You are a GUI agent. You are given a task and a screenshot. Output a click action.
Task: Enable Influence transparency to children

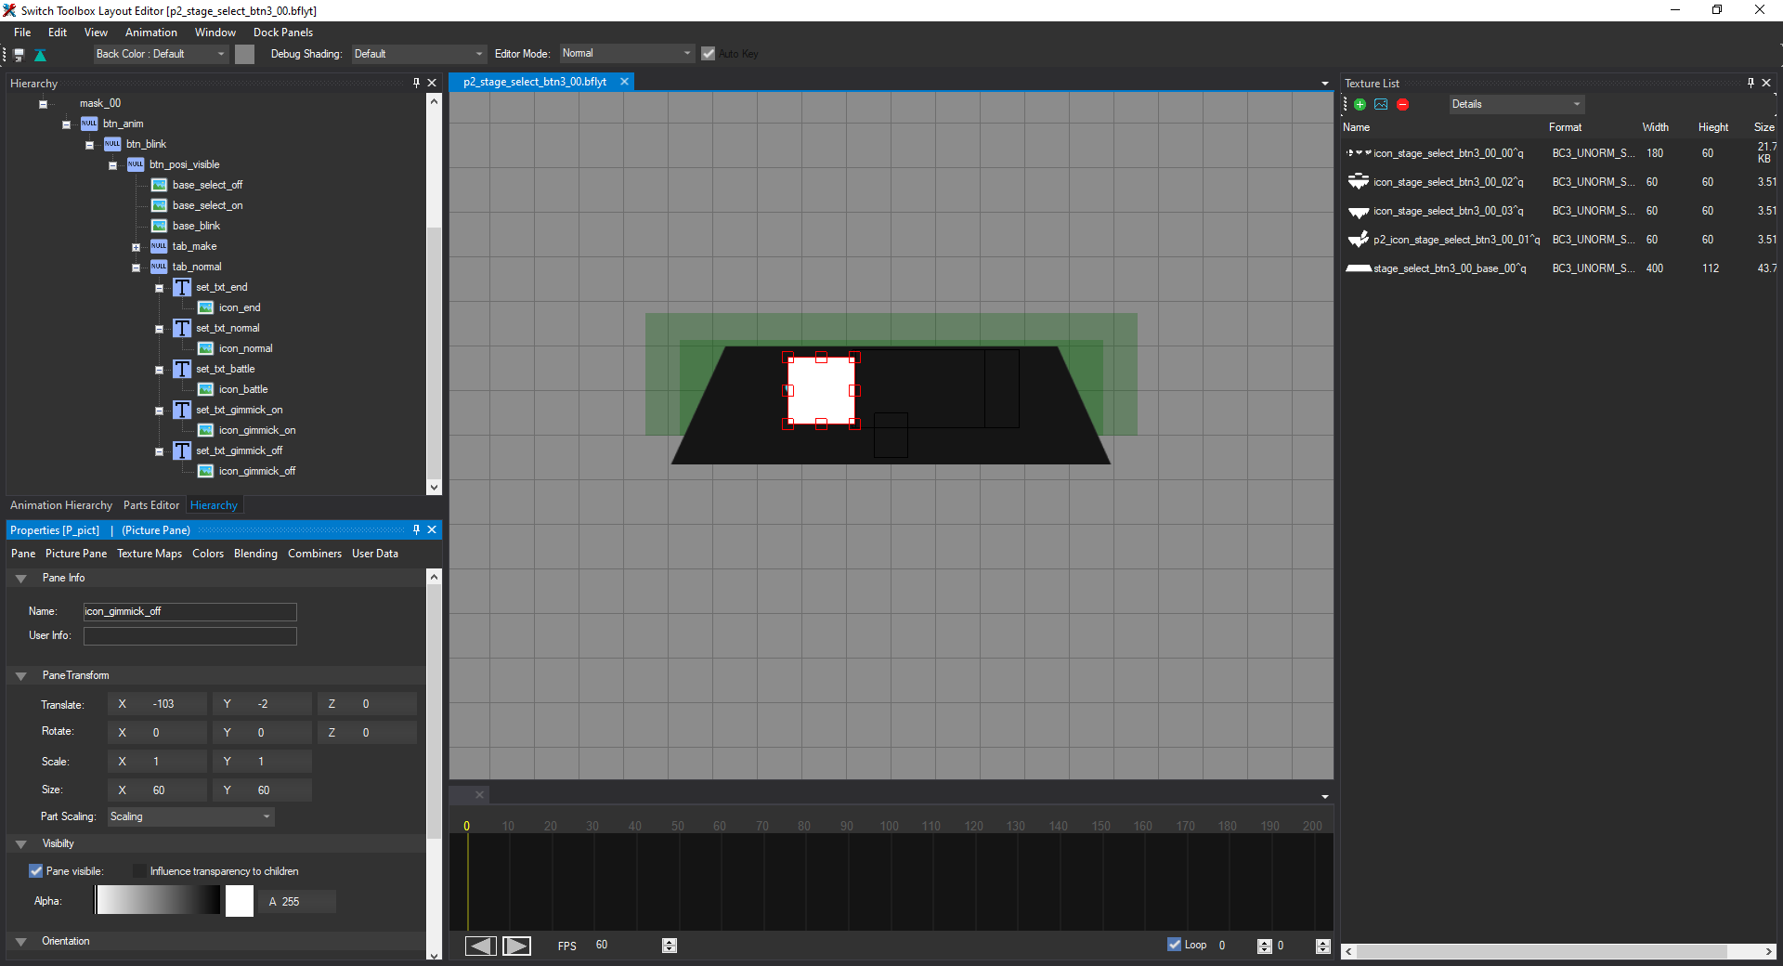tap(139, 871)
